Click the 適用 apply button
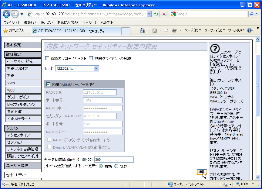Screen dimensions: 262x189 click(202, 172)
